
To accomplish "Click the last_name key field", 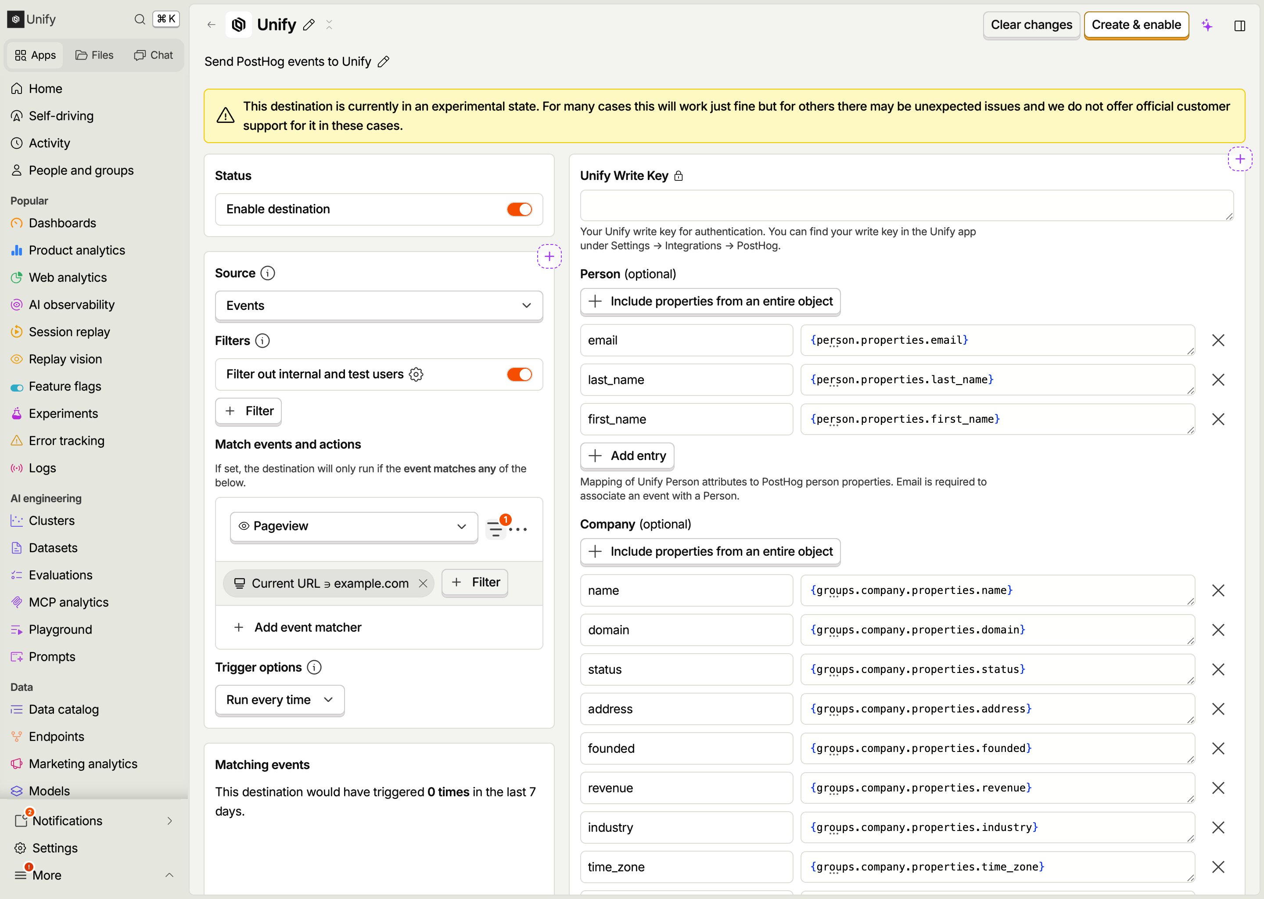I will [x=686, y=380].
